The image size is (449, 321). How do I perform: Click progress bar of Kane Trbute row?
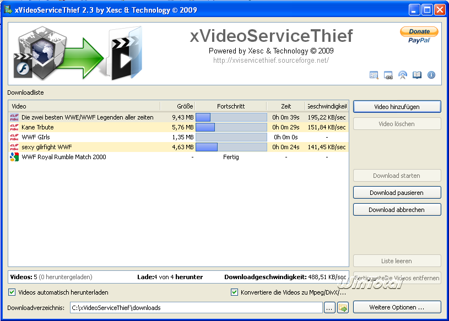click(231, 127)
